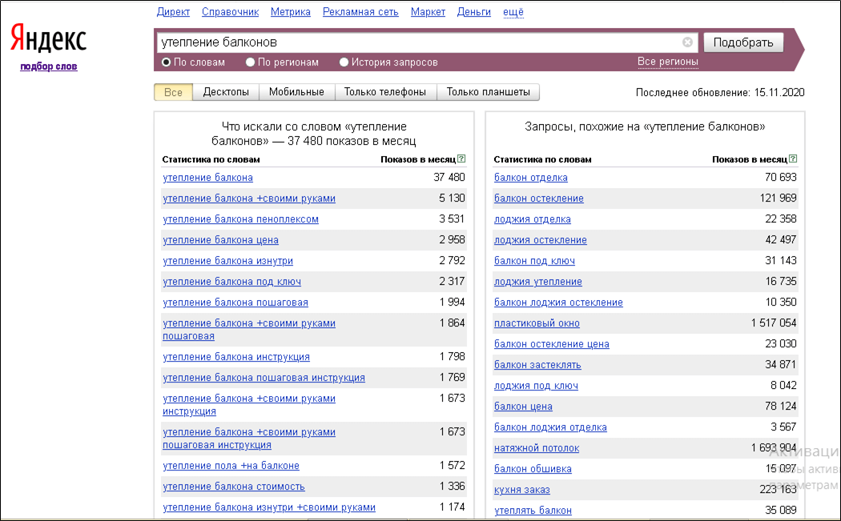Image resolution: width=841 pixels, height=521 pixels.
Task: Open the 'лоджия отделка' similar query
Action: (x=532, y=219)
